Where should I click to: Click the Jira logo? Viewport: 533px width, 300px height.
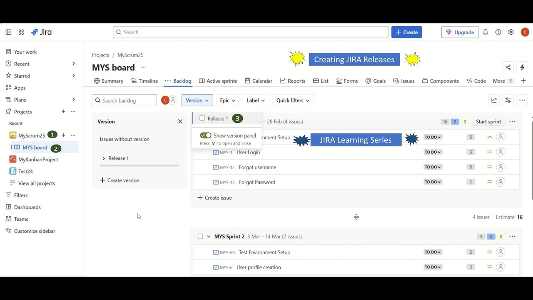click(x=41, y=32)
